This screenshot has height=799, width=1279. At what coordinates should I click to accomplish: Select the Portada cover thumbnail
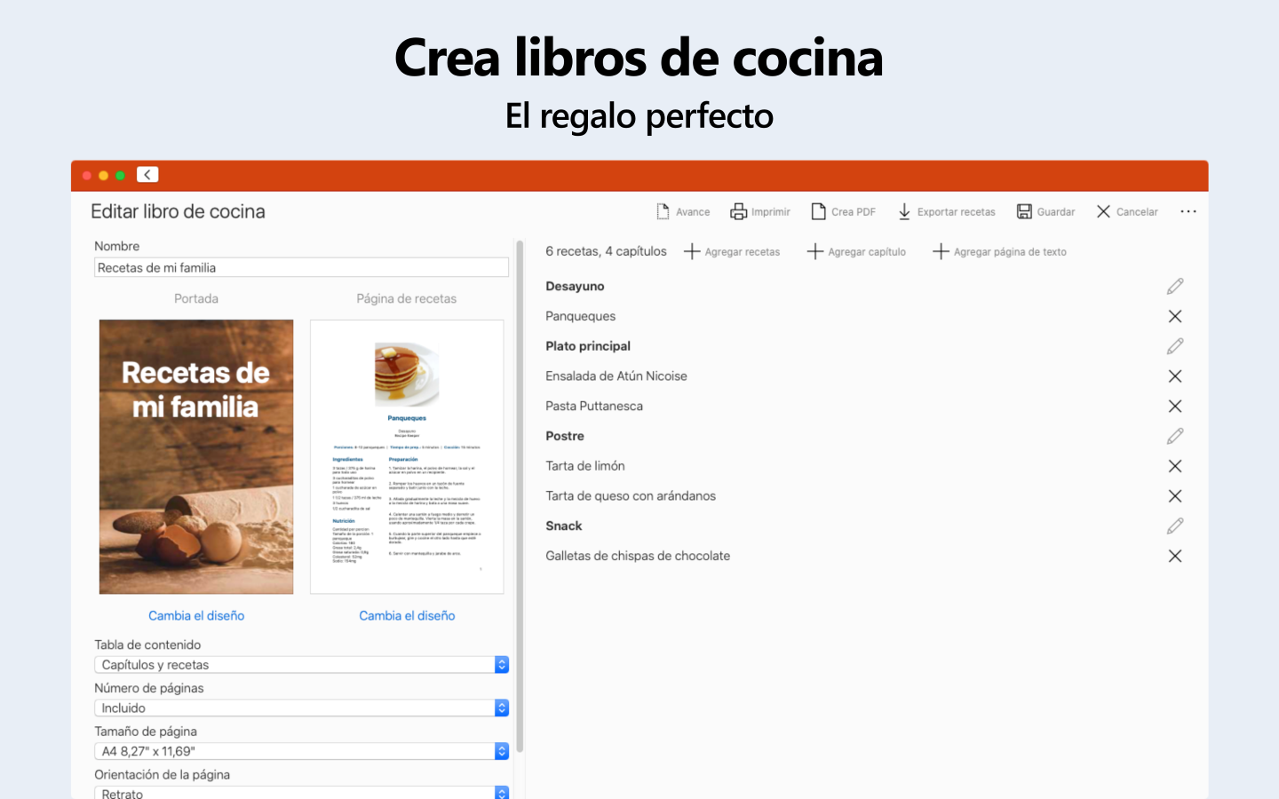pyautogui.click(x=196, y=456)
